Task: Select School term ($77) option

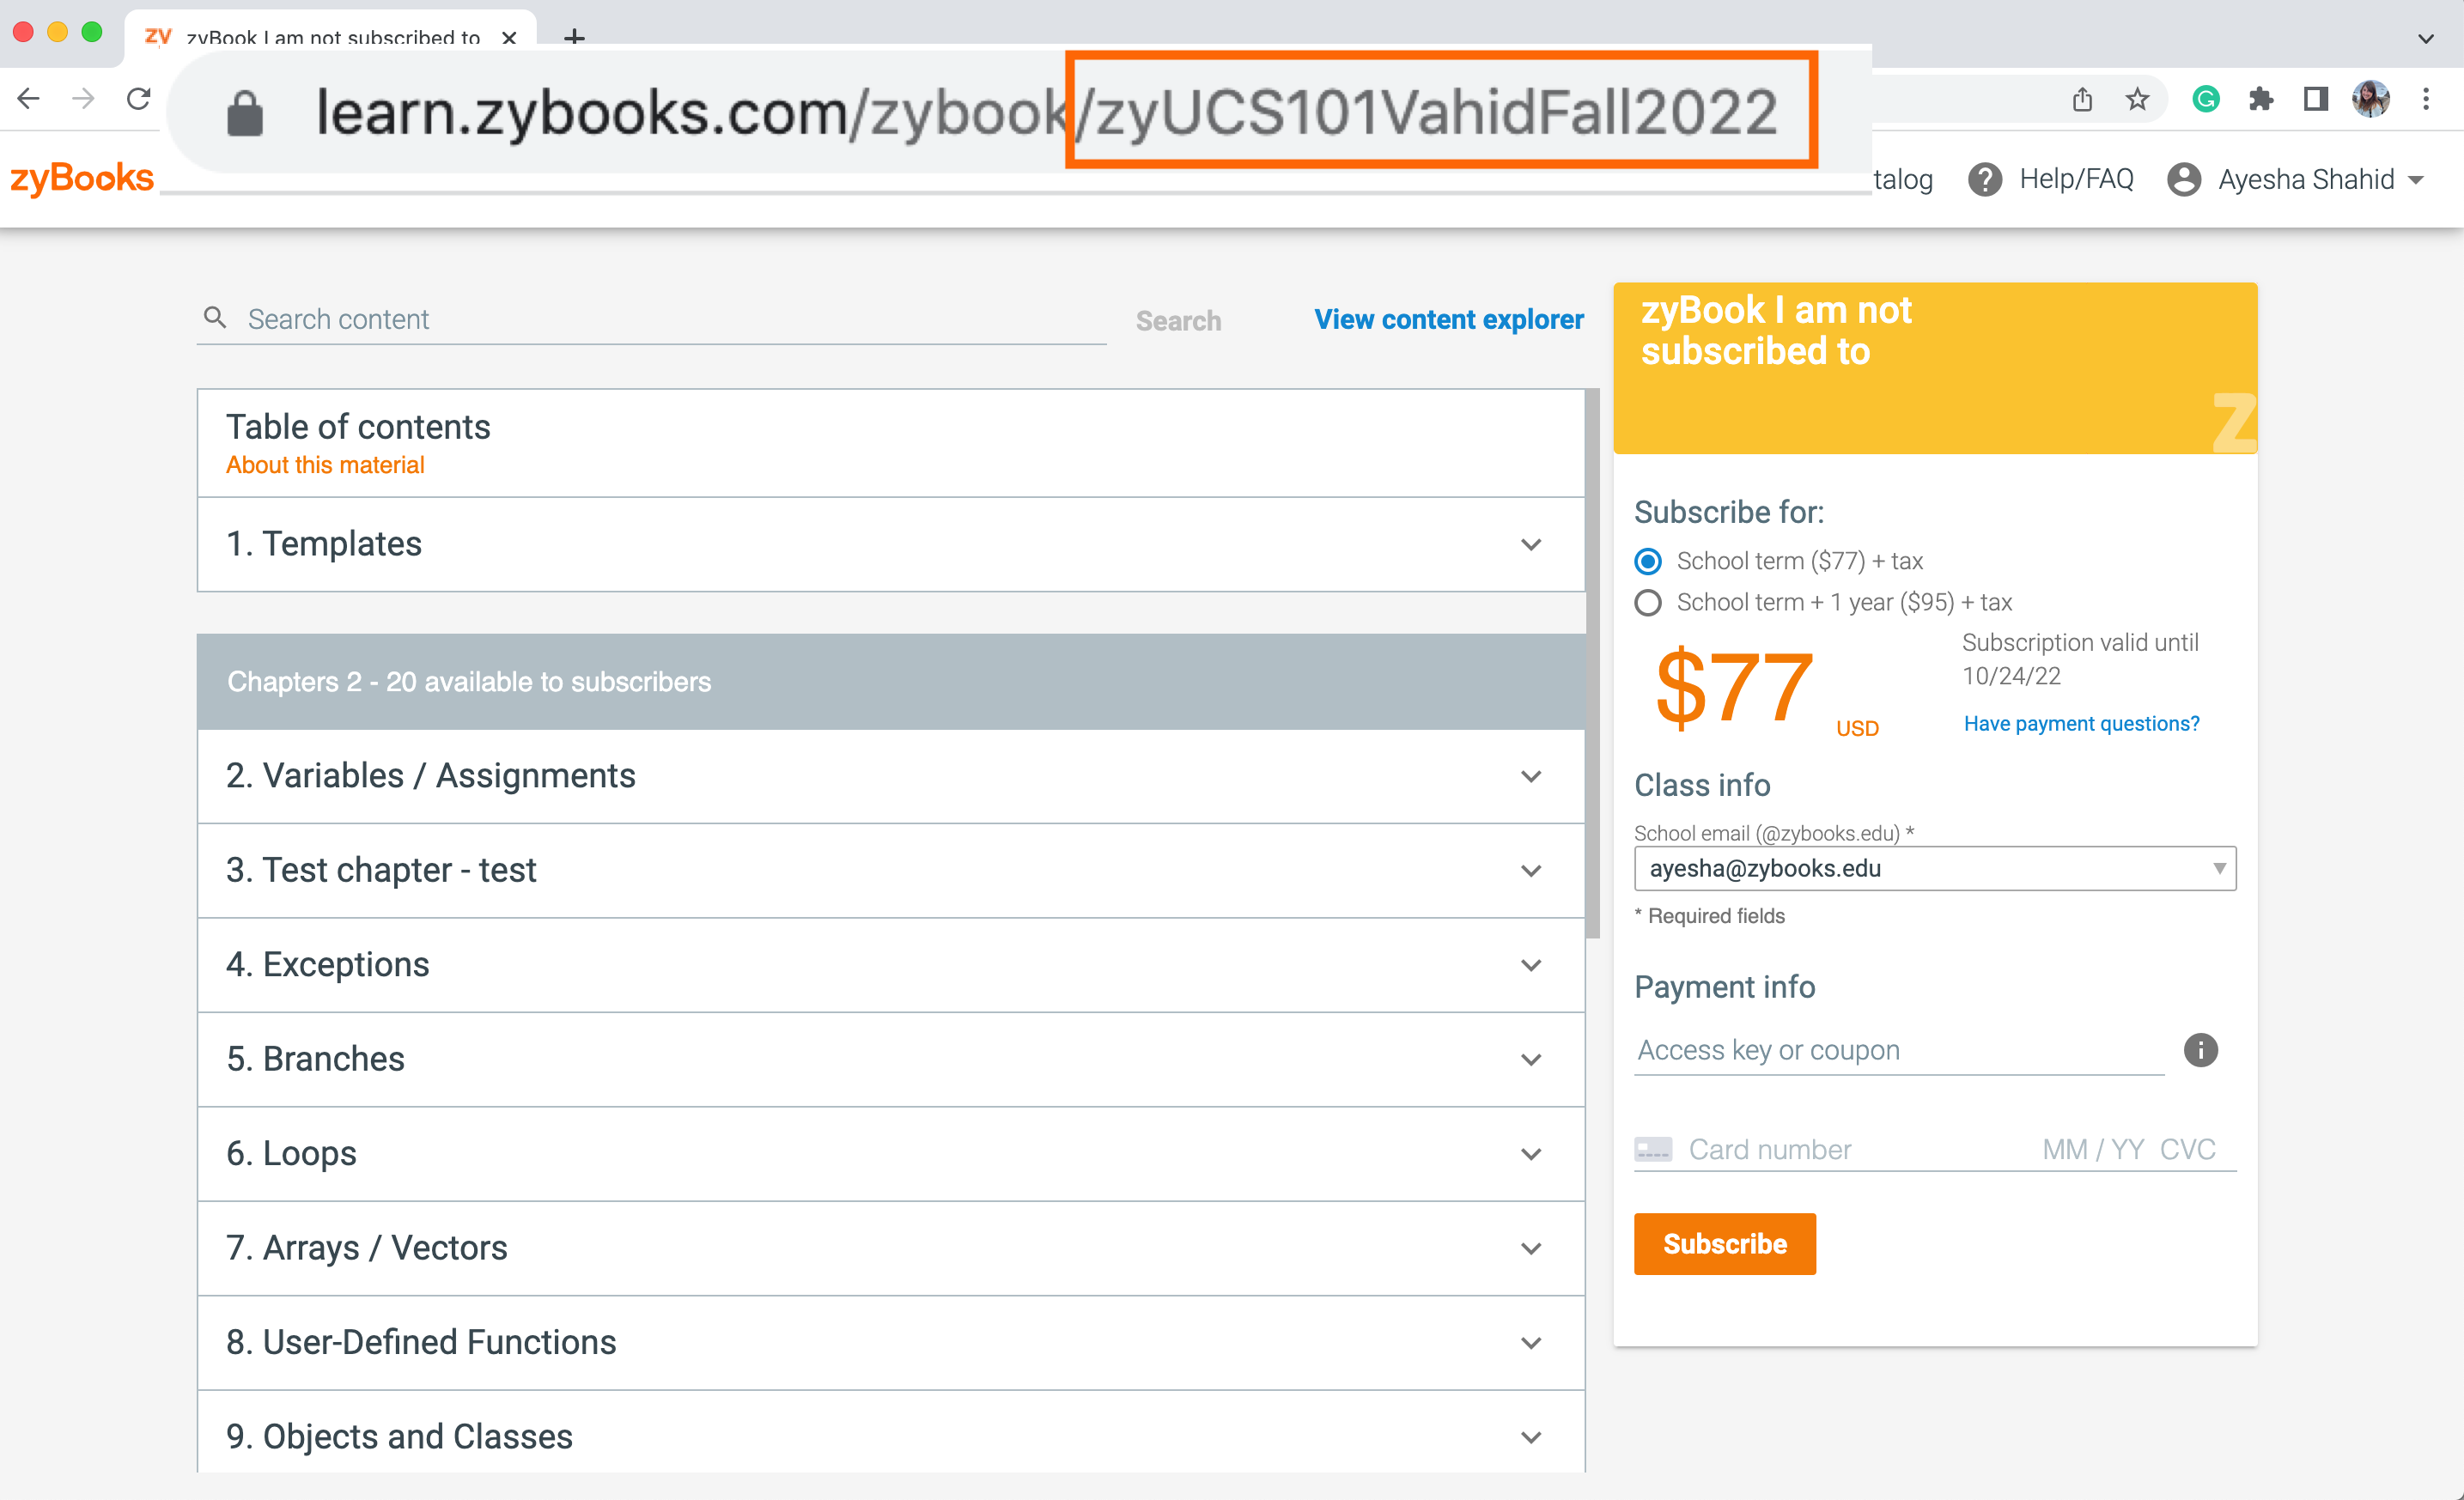Action: point(1648,561)
